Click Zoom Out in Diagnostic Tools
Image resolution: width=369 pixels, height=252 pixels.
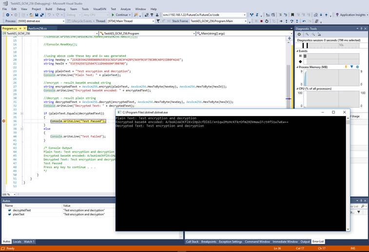tap(313, 34)
